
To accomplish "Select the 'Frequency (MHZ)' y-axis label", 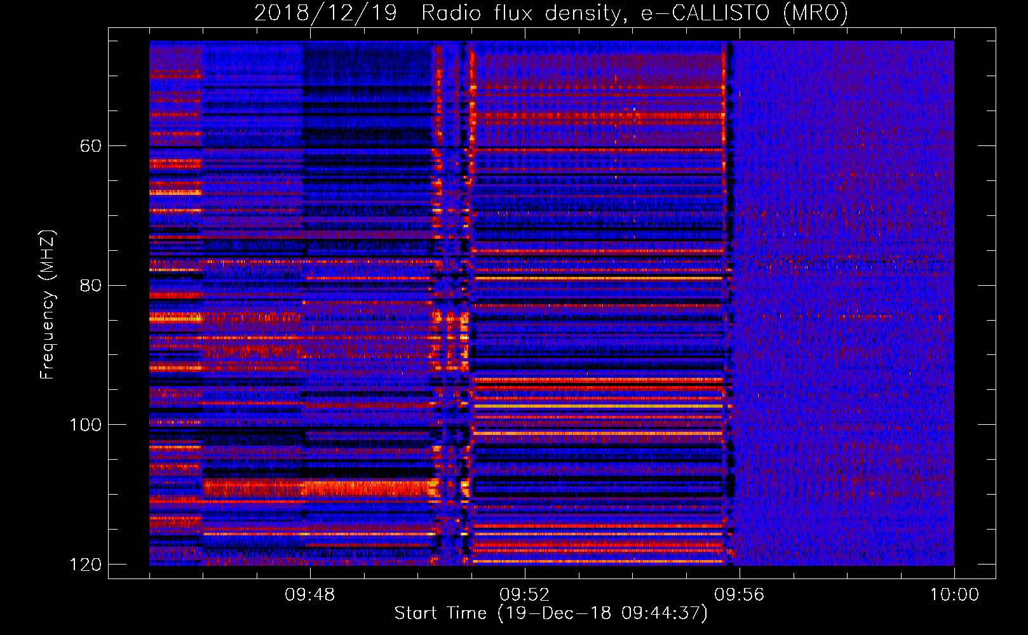I will (x=48, y=304).
